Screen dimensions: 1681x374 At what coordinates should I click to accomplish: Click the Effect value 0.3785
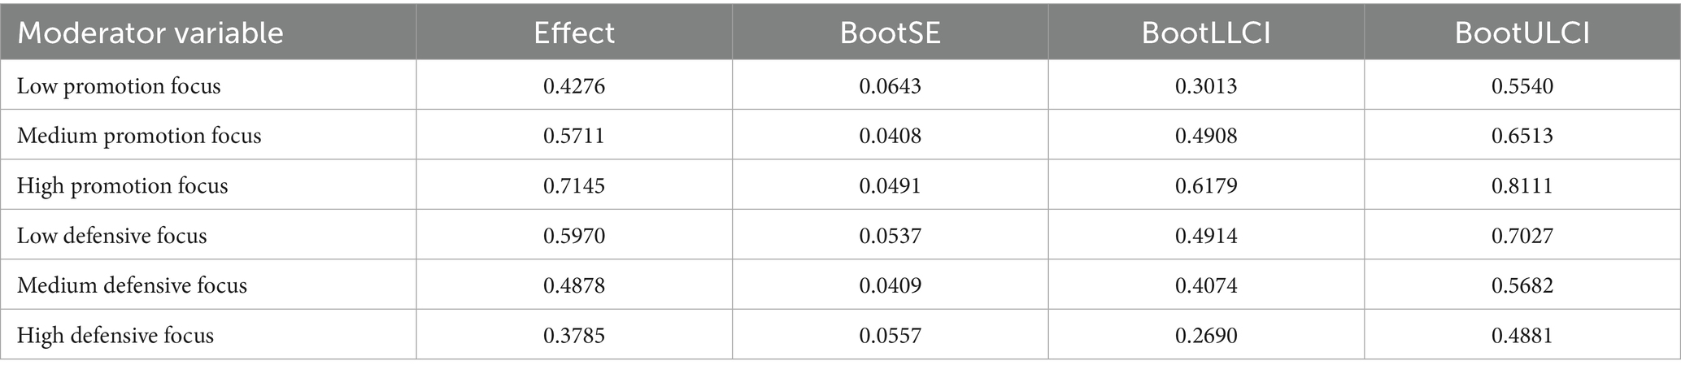point(574,335)
